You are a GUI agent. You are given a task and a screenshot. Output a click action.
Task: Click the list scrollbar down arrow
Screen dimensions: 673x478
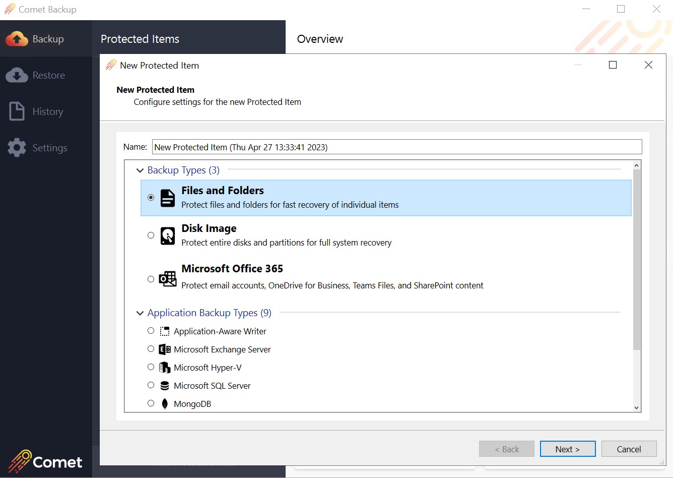pyautogui.click(x=636, y=407)
